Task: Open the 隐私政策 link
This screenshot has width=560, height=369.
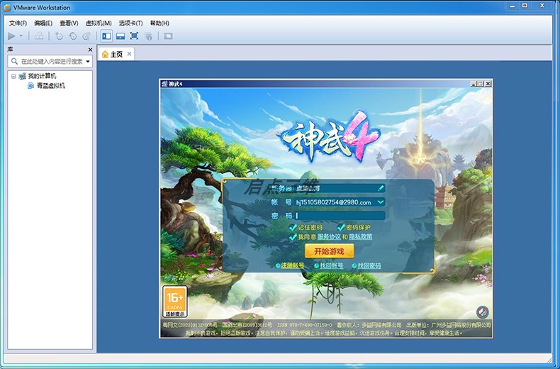Action: [360, 237]
